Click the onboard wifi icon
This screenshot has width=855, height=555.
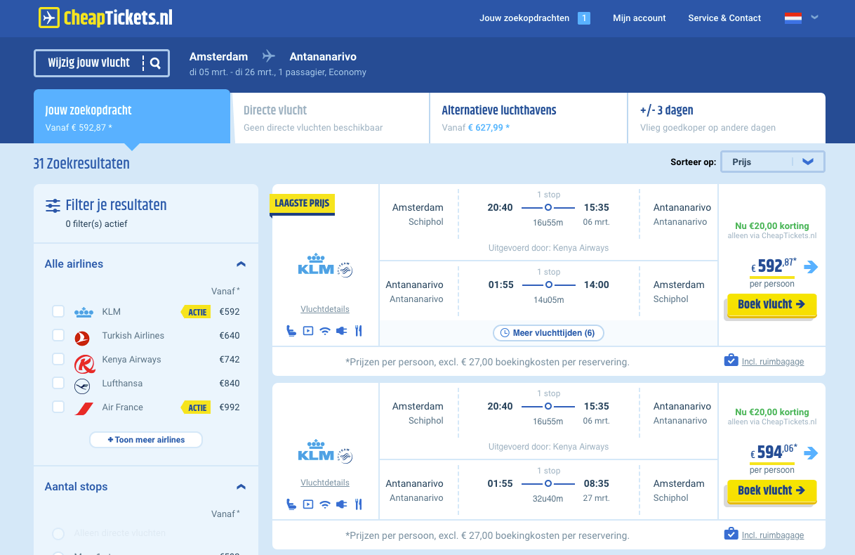coord(325,330)
